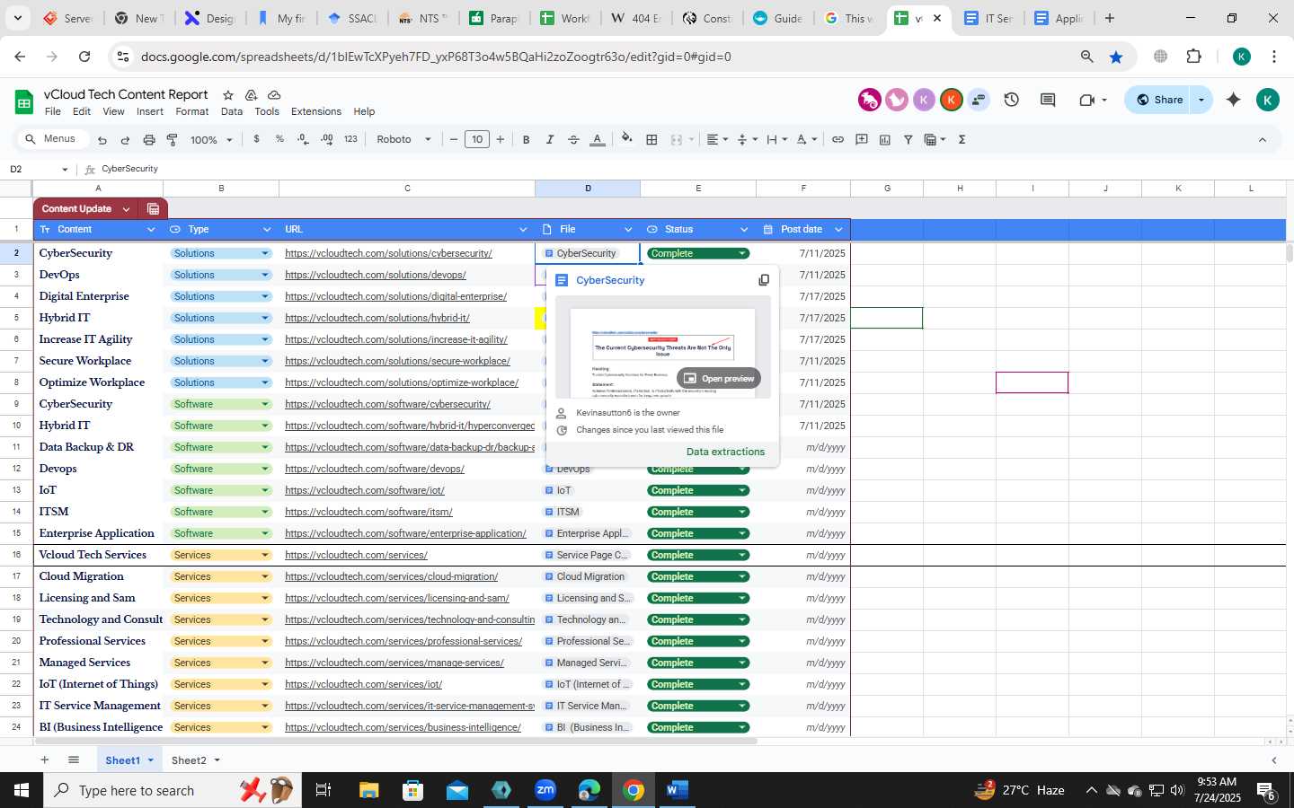Image resolution: width=1294 pixels, height=808 pixels.
Task: Click the Add sheet plus icon
Action: tap(44, 760)
